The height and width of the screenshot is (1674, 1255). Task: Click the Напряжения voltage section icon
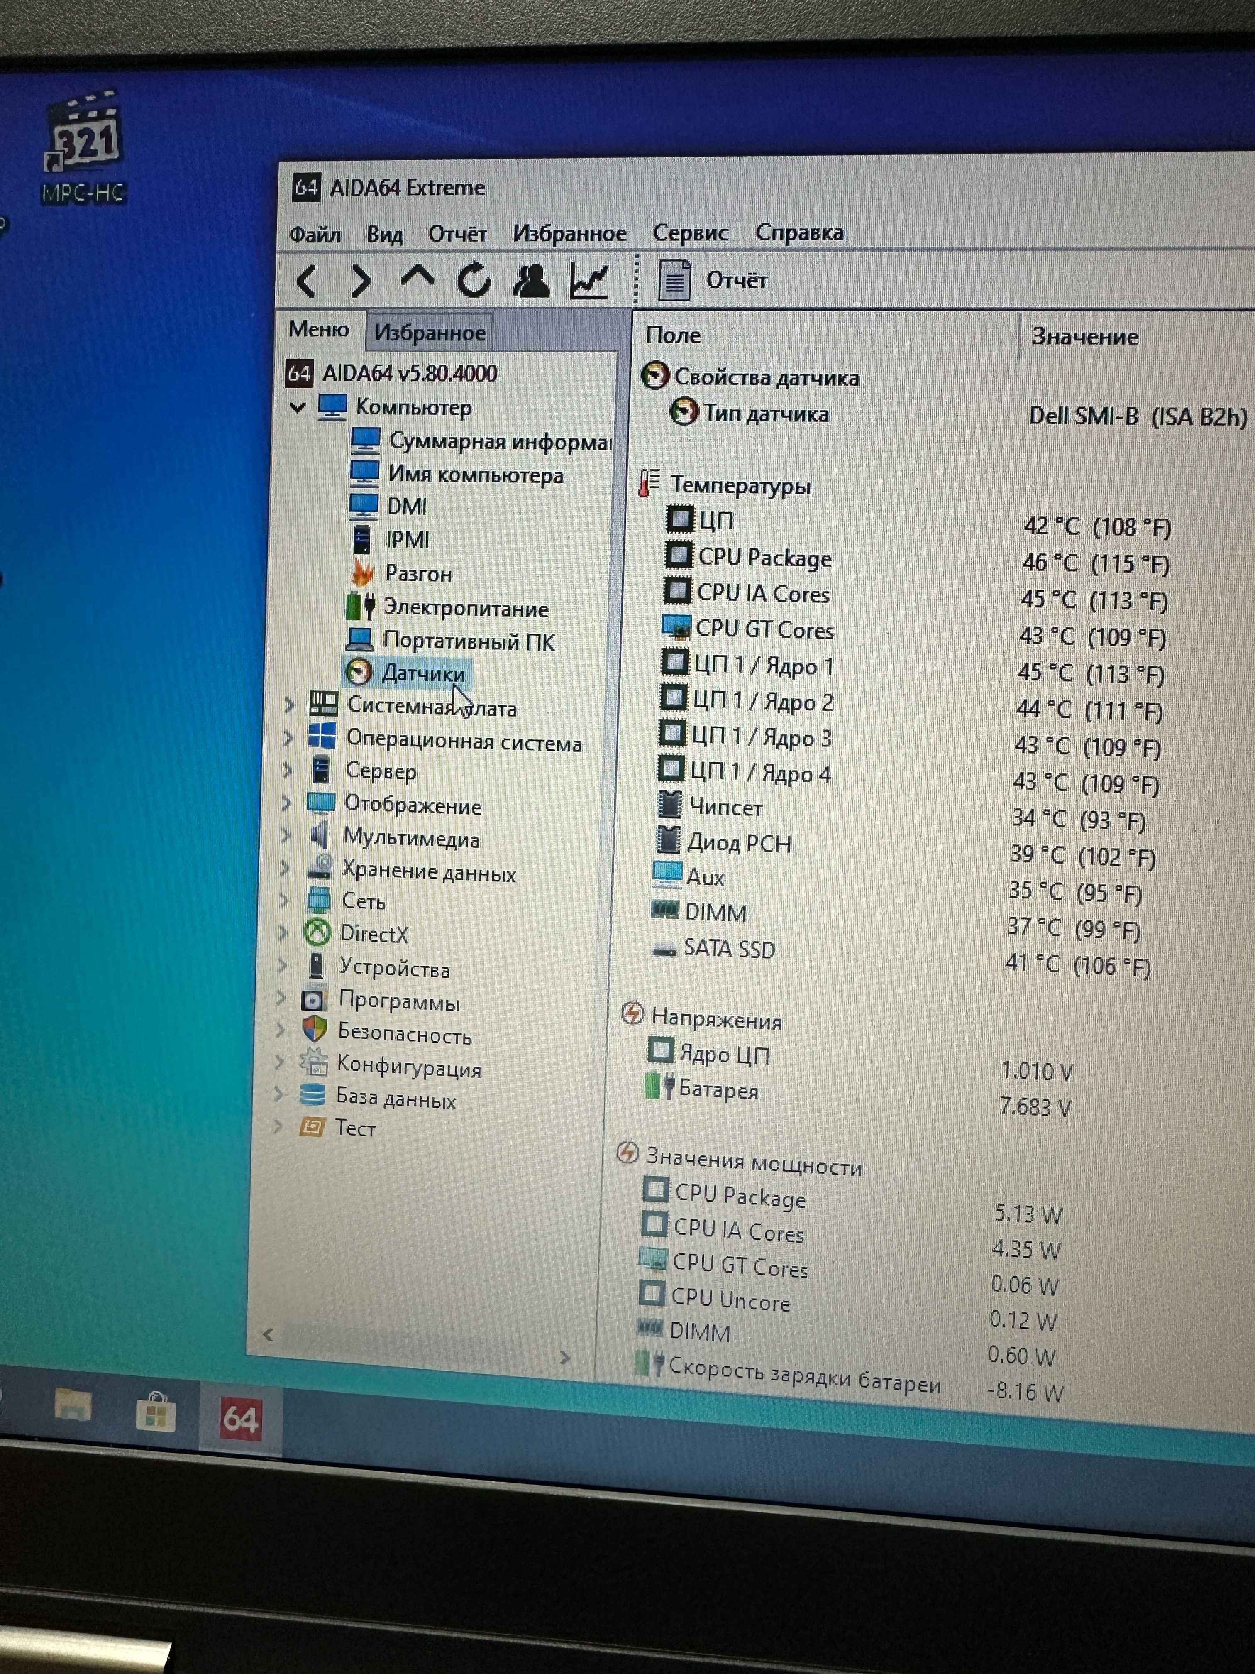(632, 1013)
